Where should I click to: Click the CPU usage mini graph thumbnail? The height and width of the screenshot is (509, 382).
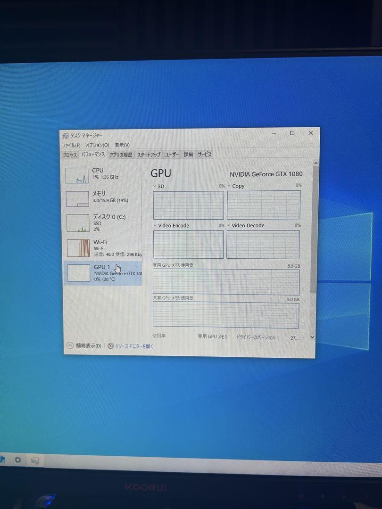[x=77, y=176]
